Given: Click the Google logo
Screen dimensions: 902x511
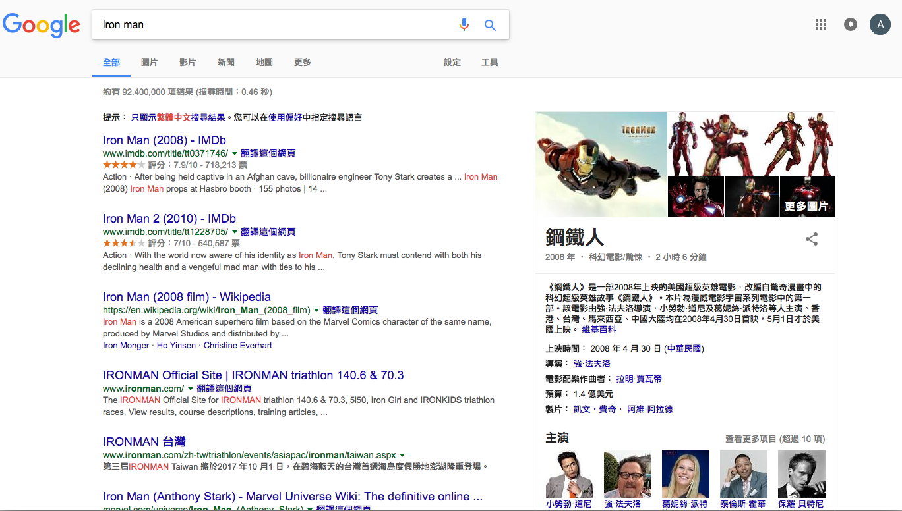Looking at the screenshot, I should tap(42, 25).
